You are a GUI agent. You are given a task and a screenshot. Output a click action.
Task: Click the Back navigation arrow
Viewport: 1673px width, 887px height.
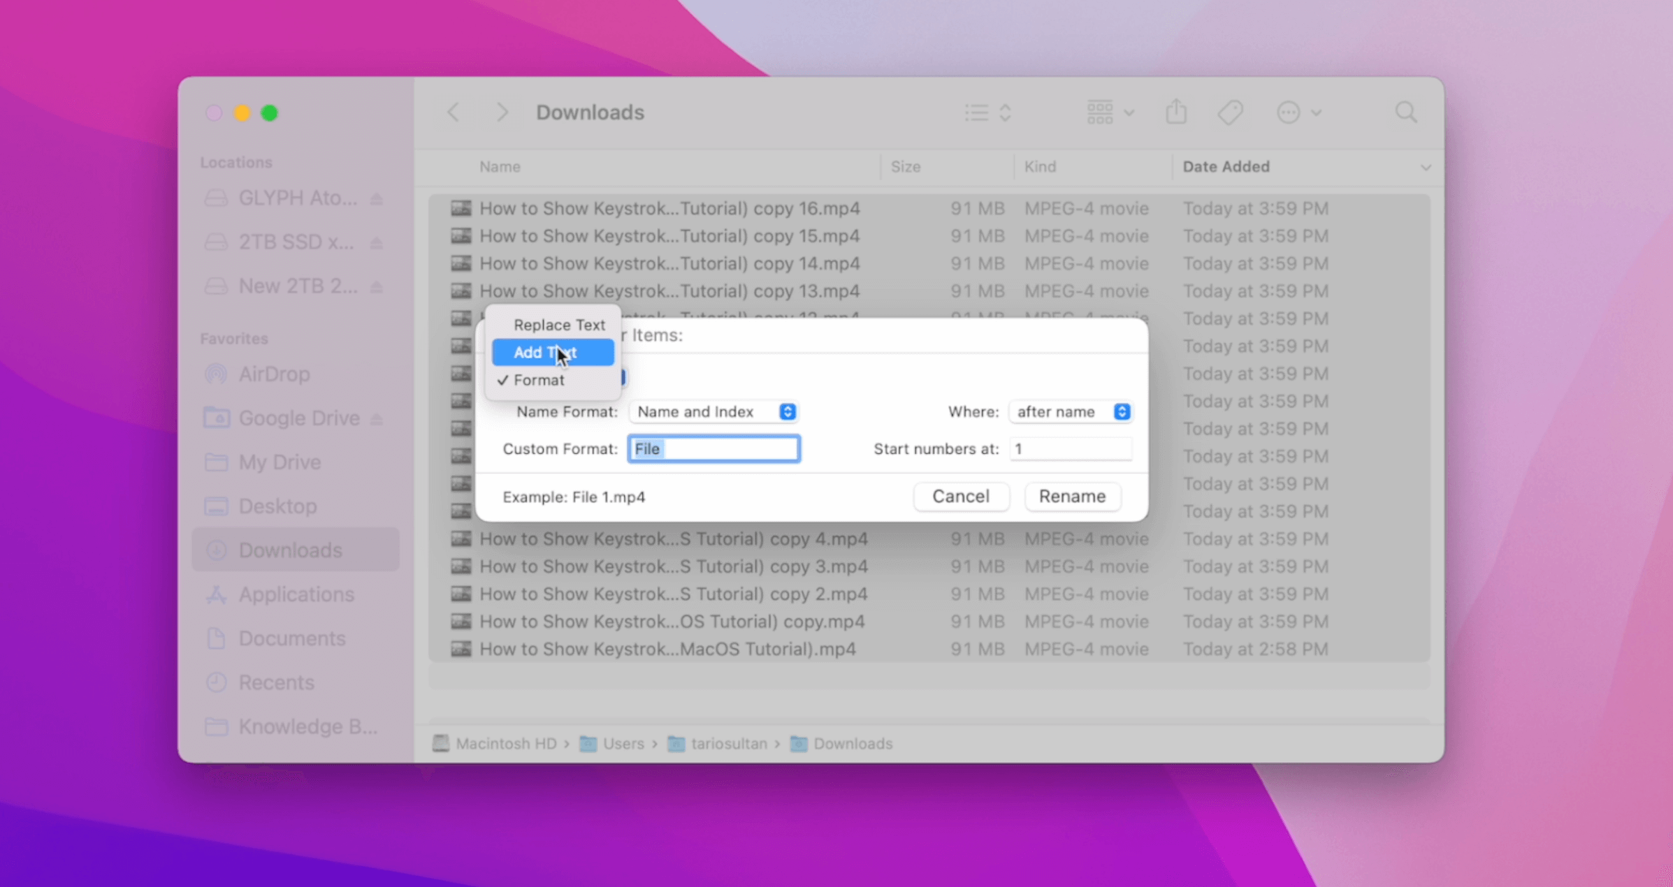454,112
